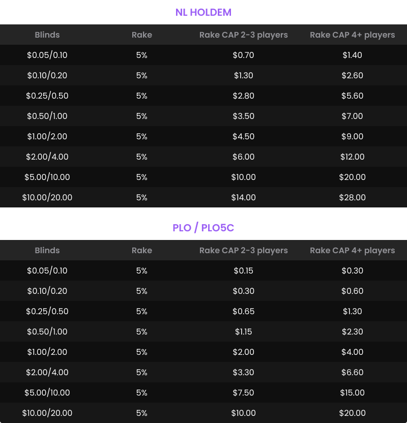This screenshot has height=423, width=407.
Task: Click the $2.80 rake cap amount
Action: coord(243,96)
